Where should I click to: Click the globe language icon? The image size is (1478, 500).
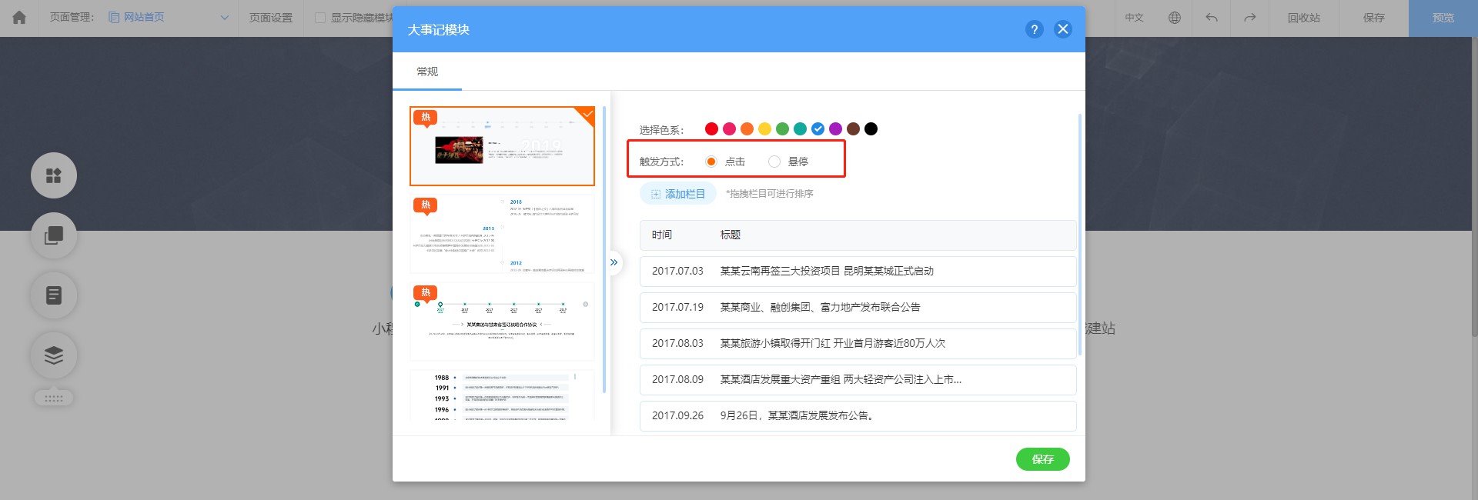1174,18
